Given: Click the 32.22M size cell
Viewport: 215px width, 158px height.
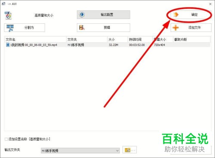Looking at the screenshot, I should coord(114,45).
